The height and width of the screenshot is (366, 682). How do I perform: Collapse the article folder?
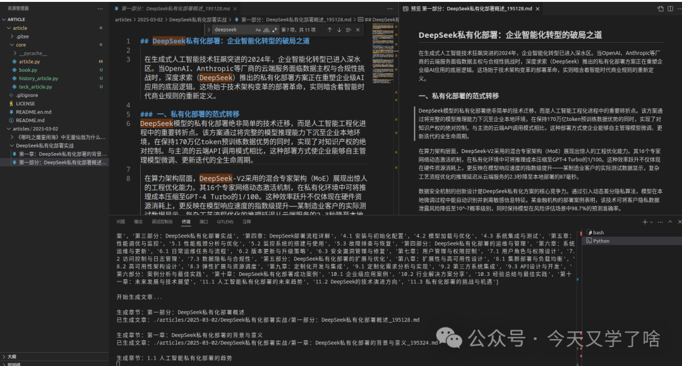pyautogui.click(x=9, y=28)
